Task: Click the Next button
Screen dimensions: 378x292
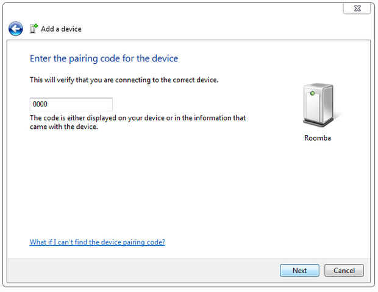Action: click(x=299, y=270)
